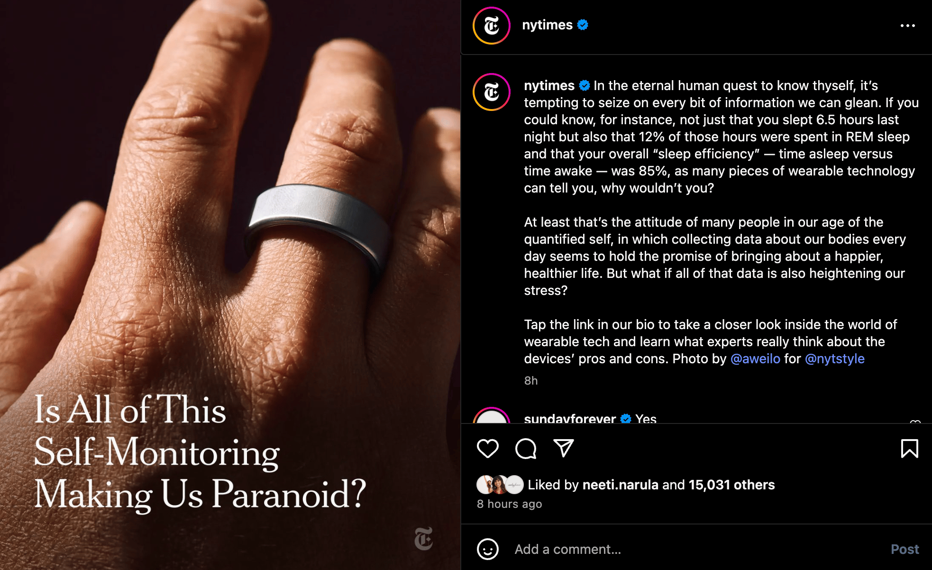Open the @nytstyle profile link
Image resolution: width=932 pixels, height=570 pixels.
pyautogui.click(x=835, y=359)
